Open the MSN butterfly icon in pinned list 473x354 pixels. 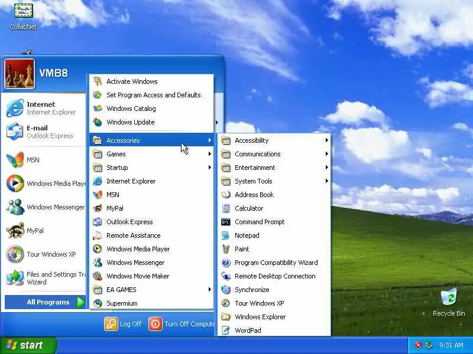click(15, 160)
